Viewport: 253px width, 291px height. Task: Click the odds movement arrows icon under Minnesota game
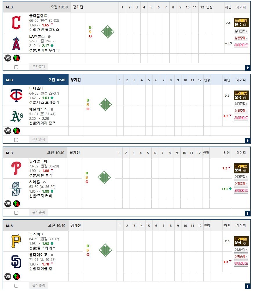[17, 131]
